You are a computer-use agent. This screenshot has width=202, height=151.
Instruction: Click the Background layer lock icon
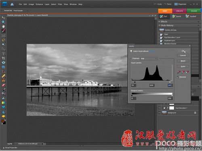click(195, 113)
